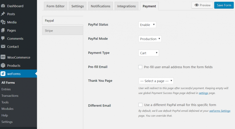Click the Preview button with eye icon
This screenshot has height=129, width=235.
pos(202,5)
